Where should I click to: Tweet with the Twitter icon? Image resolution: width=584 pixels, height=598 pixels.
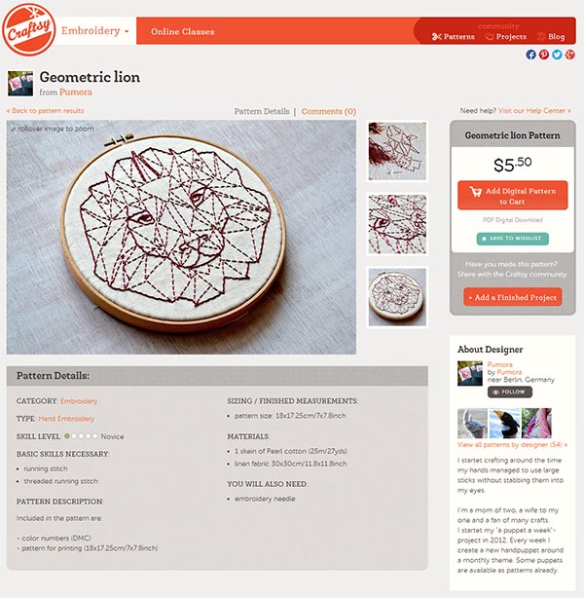pyautogui.click(x=557, y=55)
